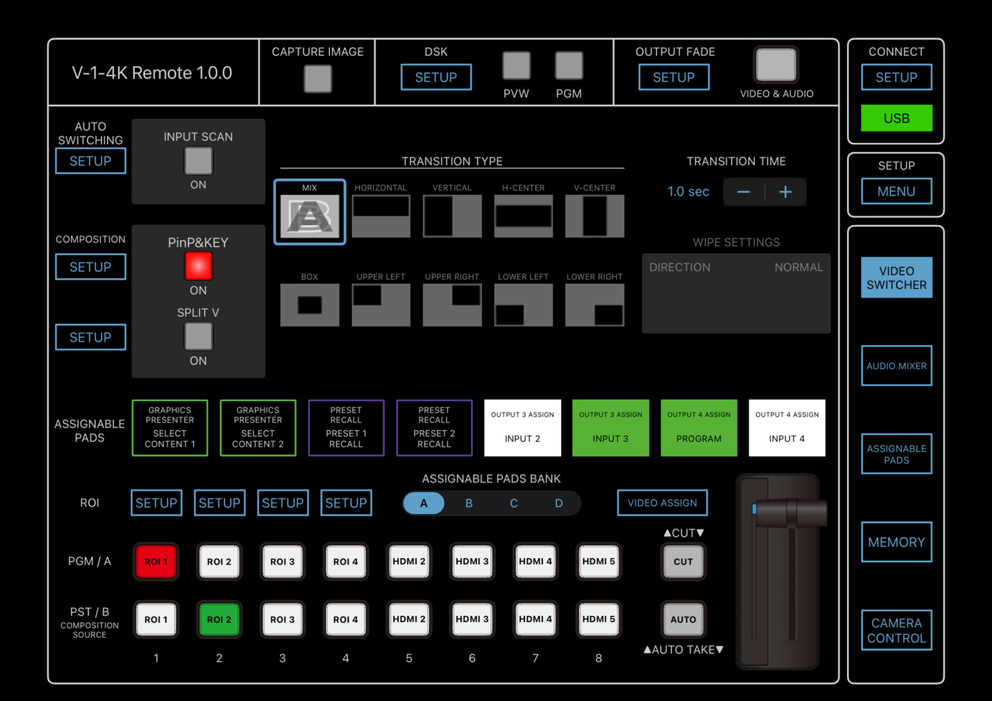Open the Audio Mixer page
Image resolution: width=992 pixels, height=701 pixels.
click(x=896, y=366)
